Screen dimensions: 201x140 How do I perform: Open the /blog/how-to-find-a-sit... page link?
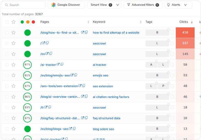point(60,33)
